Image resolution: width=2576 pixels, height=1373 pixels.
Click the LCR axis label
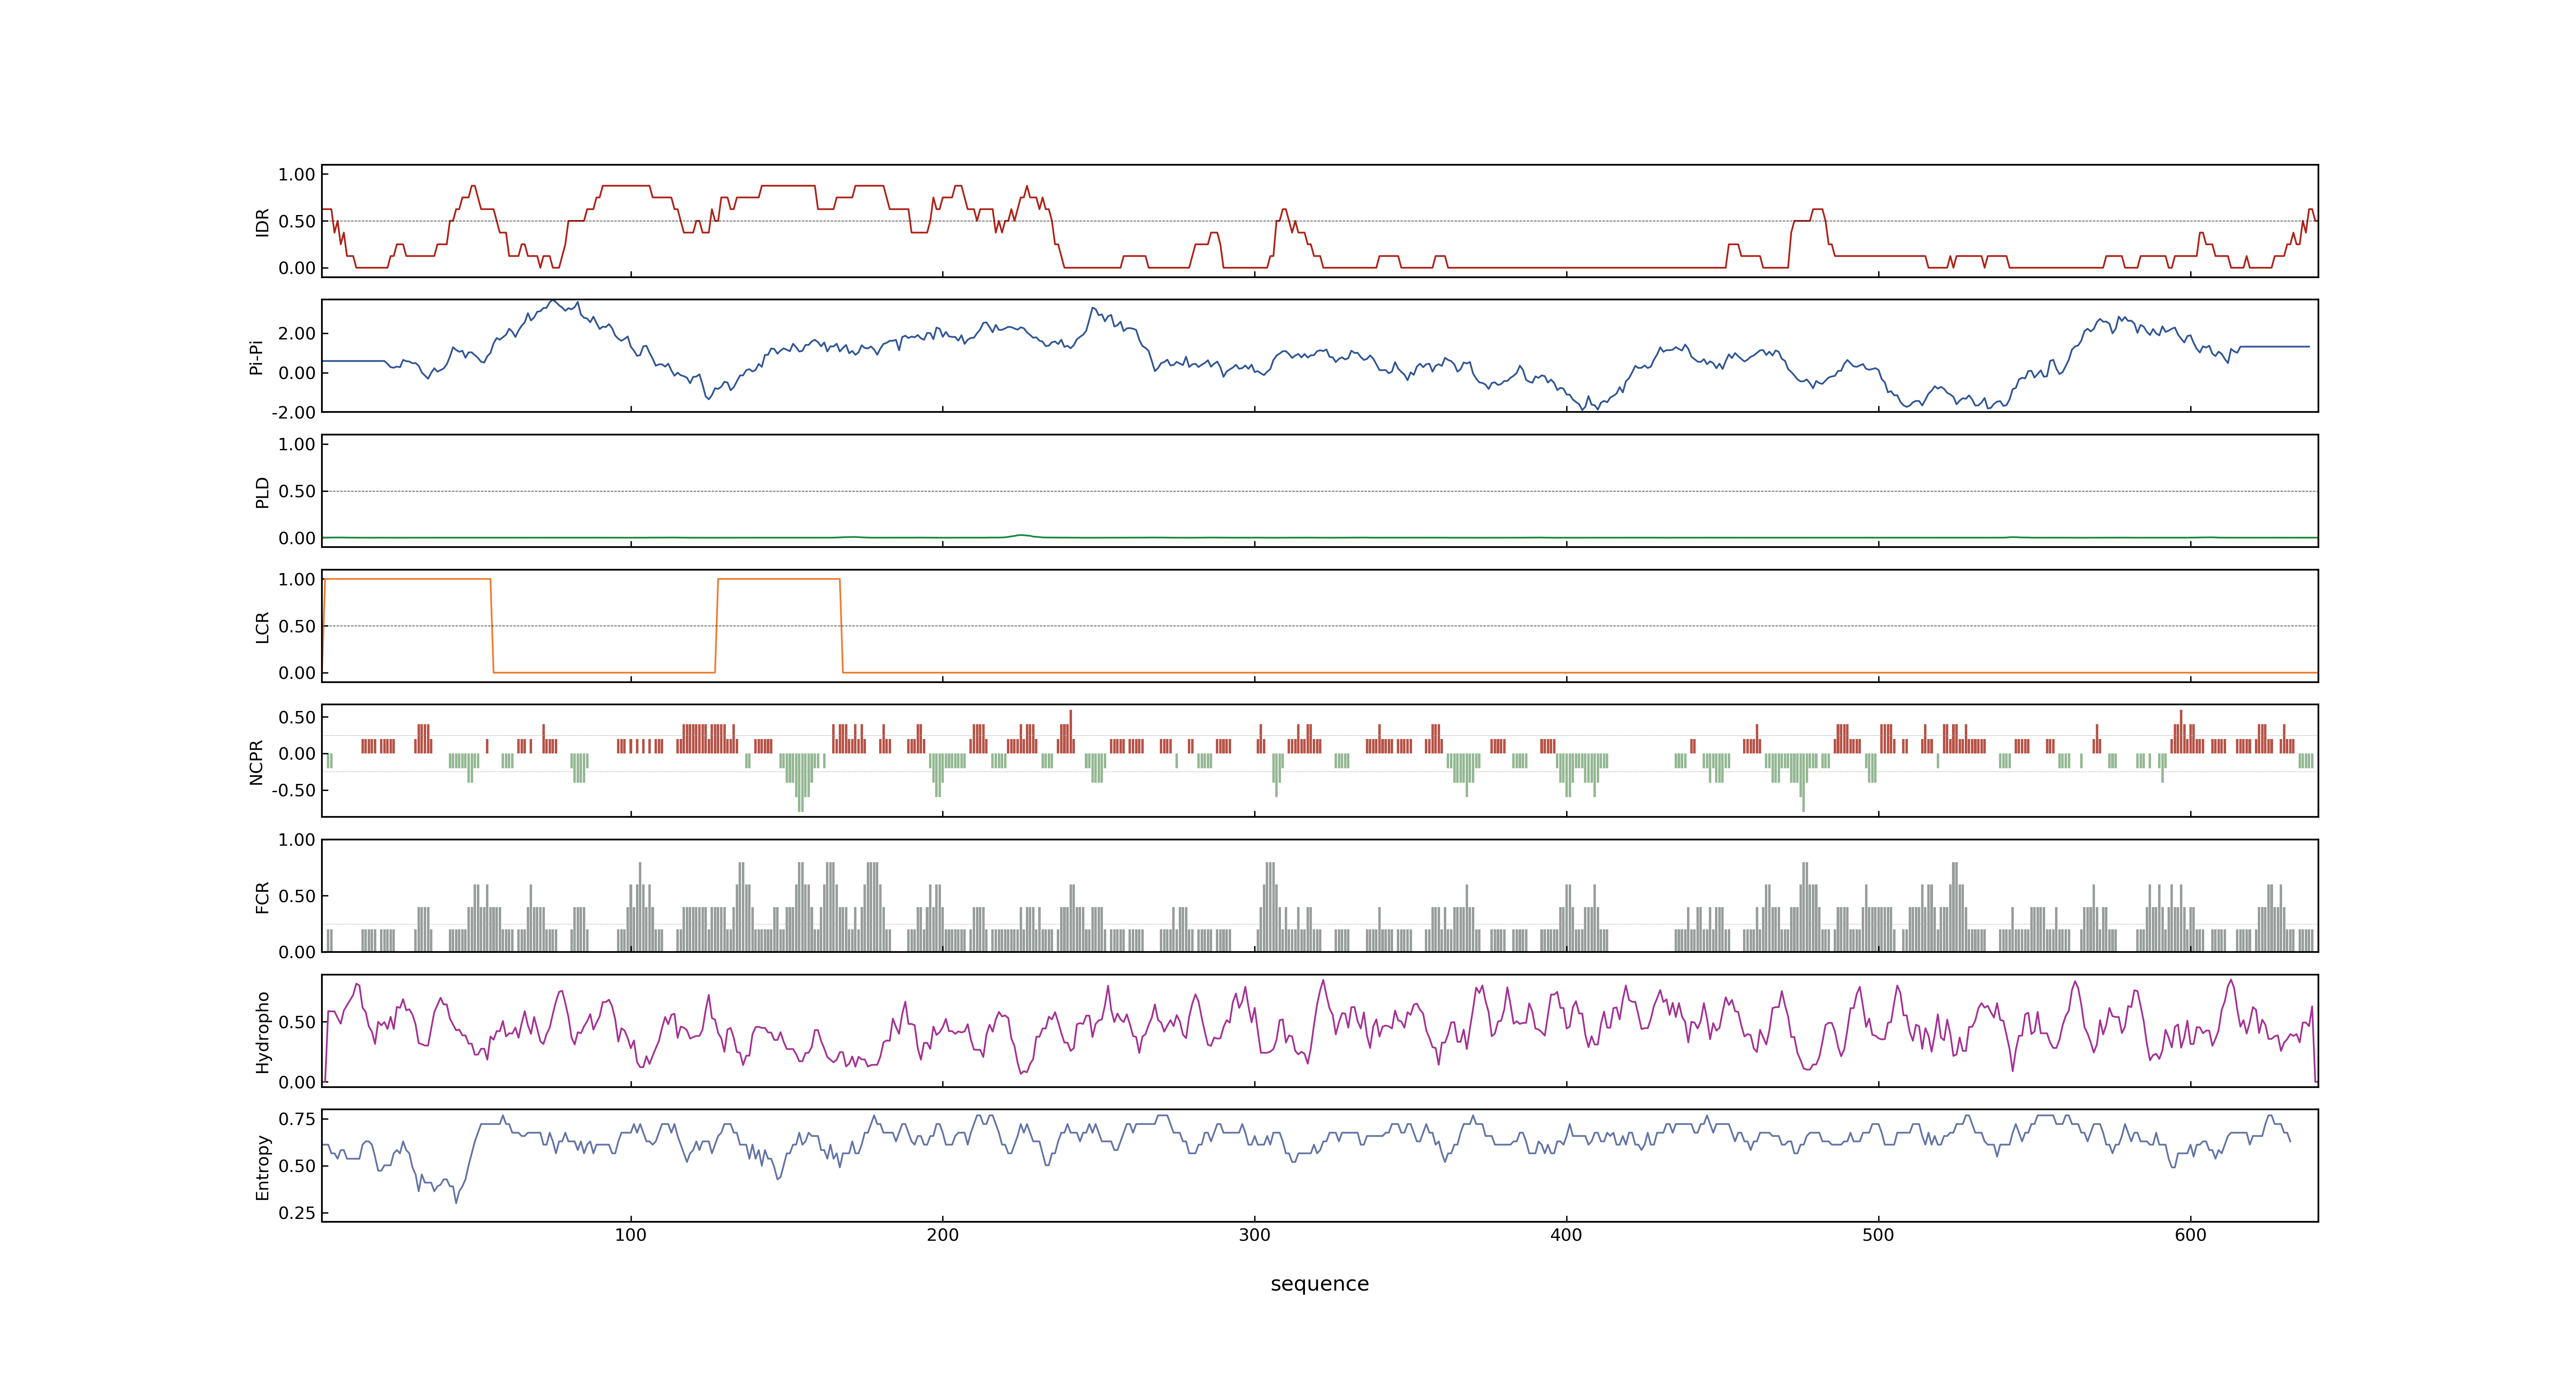(262, 627)
